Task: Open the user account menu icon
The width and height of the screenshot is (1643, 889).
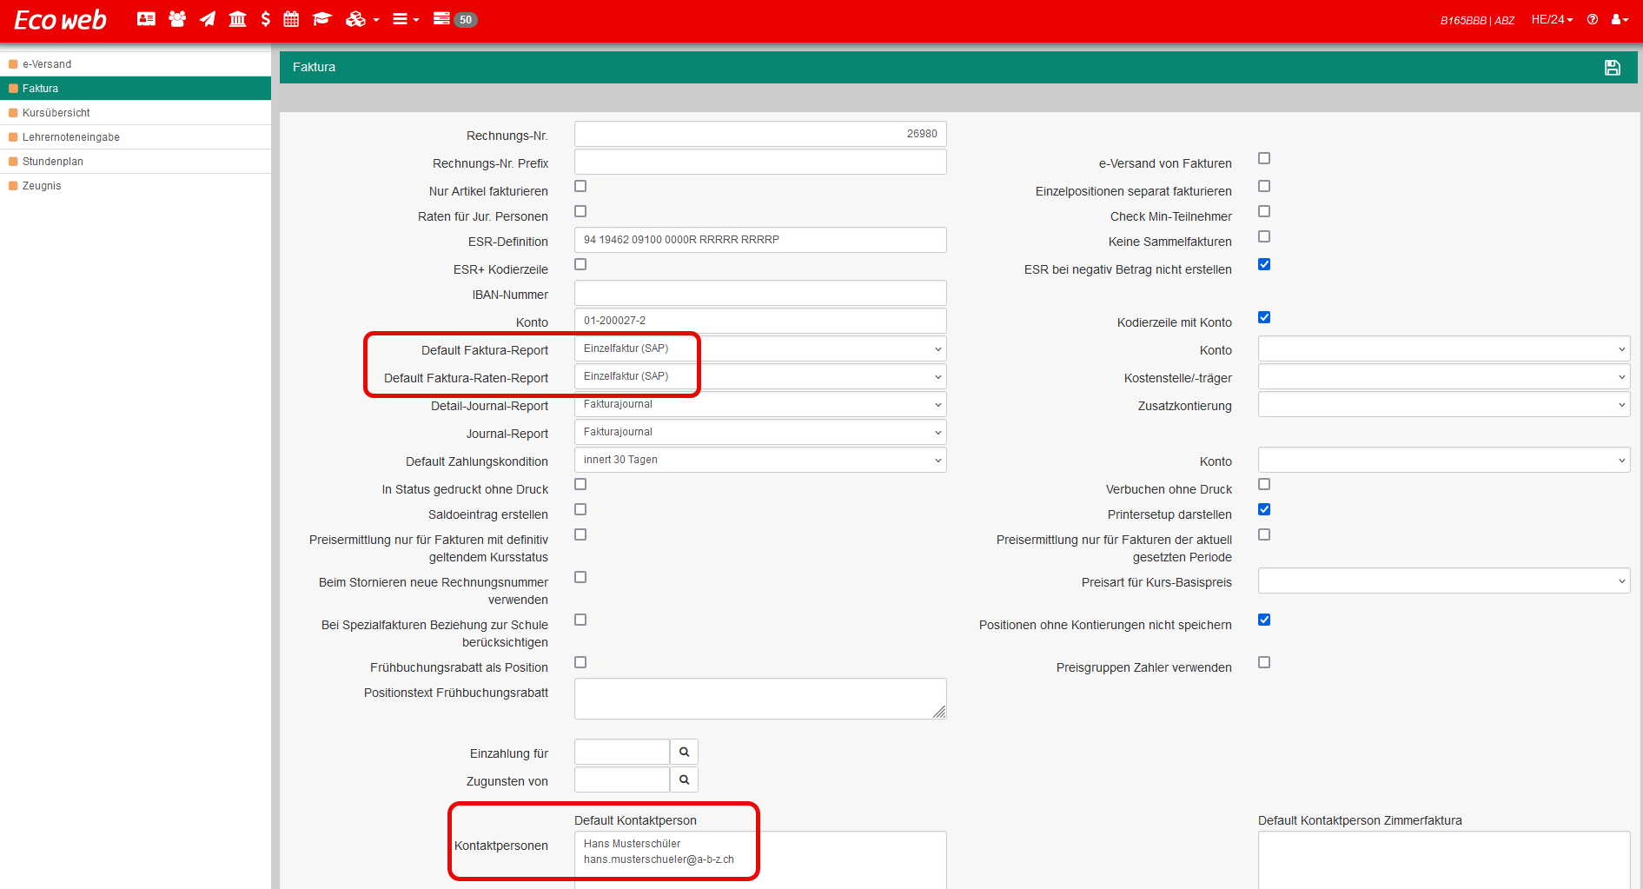Action: (1620, 19)
